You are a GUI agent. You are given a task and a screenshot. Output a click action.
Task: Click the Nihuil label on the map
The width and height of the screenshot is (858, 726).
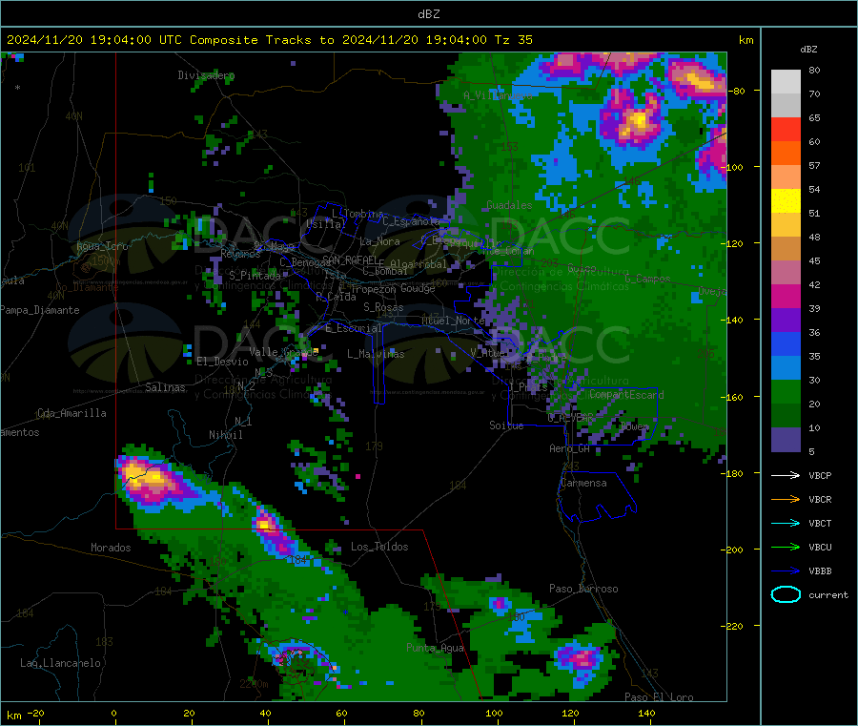[225, 435]
